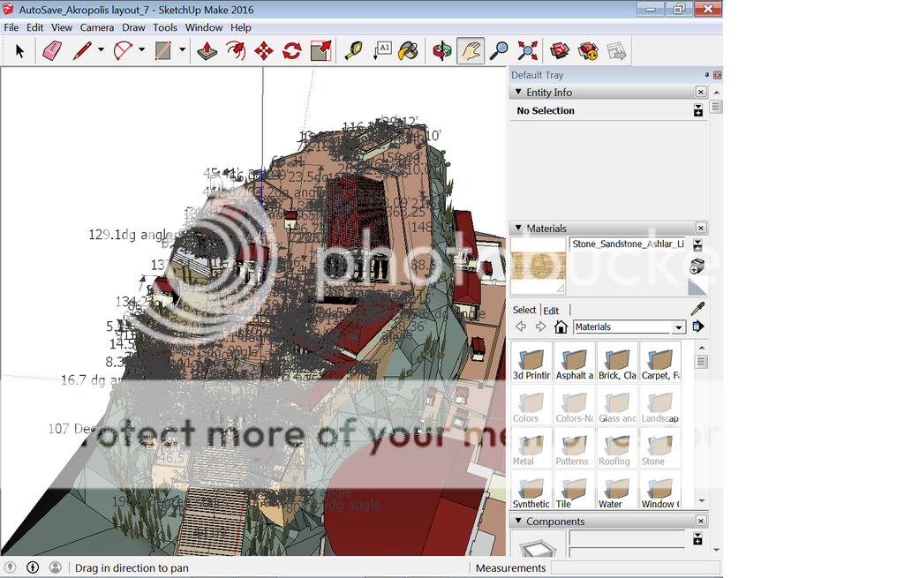Toggle secondary selection pane in Materials
This screenshot has height=578, width=904.
click(x=697, y=245)
